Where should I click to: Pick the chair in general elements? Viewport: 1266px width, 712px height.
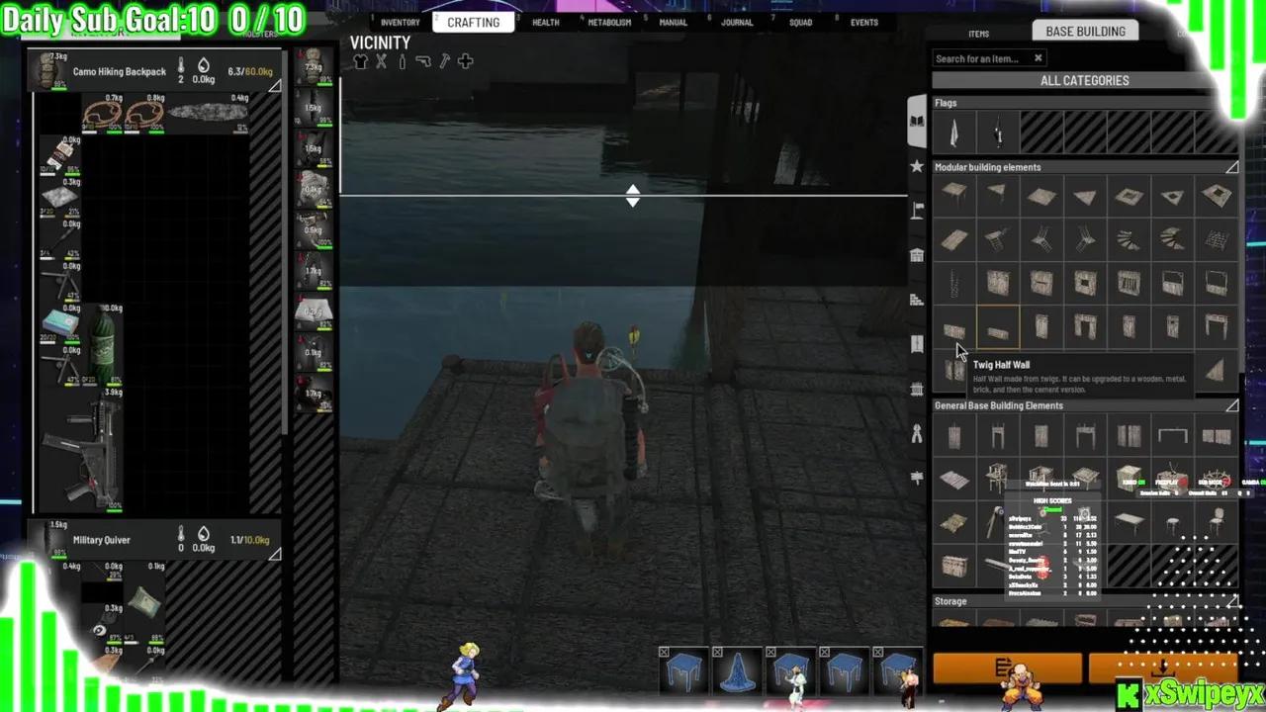point(1217,523)
